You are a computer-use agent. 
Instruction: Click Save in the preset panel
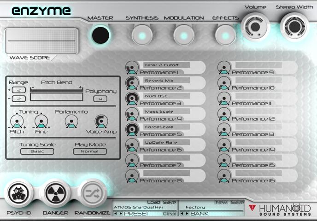170,202
